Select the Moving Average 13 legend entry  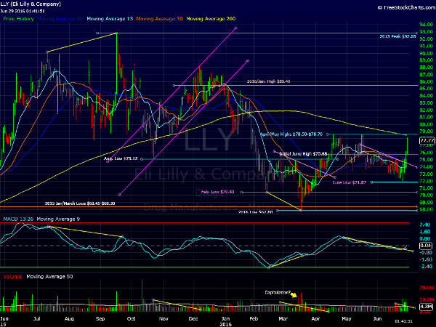(x=110, y=19)
